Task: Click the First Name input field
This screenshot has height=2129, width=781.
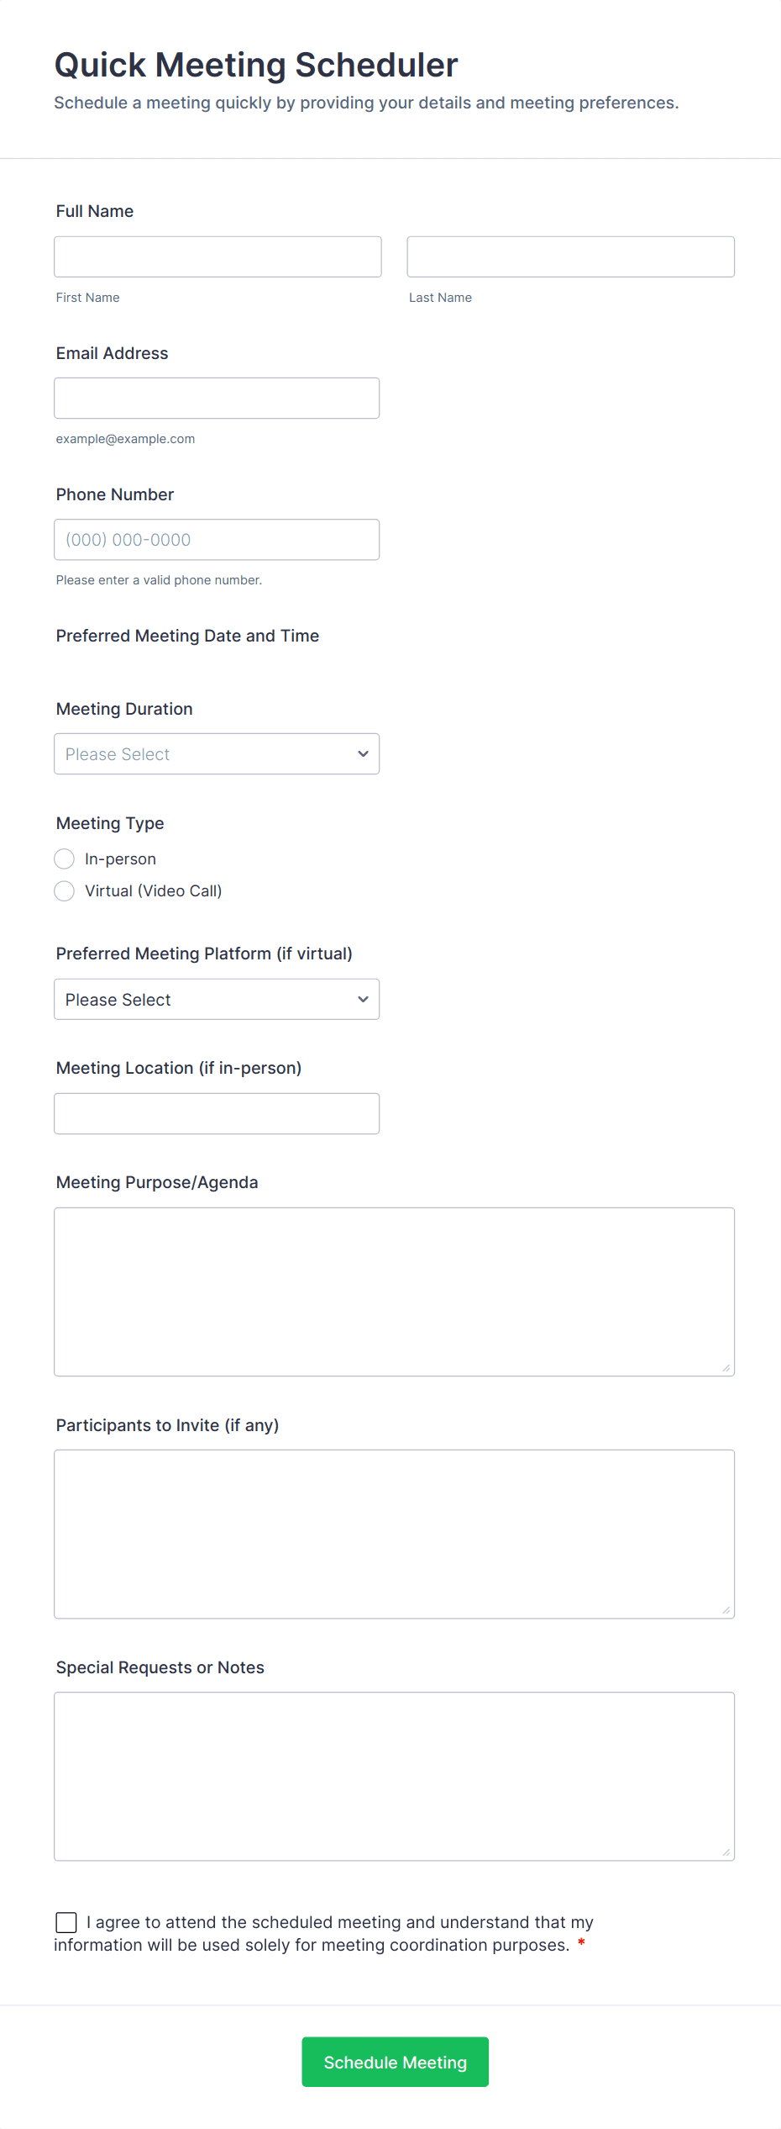Action: pyautogui.click(x=218, y=256)
